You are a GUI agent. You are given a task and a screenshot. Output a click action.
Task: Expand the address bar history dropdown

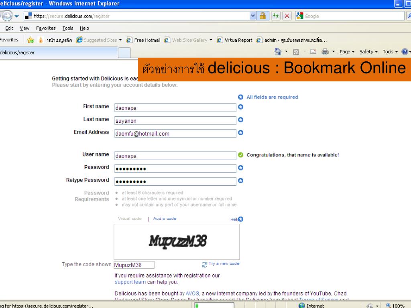pyautogui.click(x=253, y=16)
